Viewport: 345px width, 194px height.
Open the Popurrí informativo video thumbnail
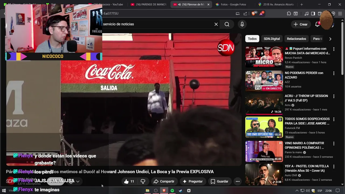264,57
